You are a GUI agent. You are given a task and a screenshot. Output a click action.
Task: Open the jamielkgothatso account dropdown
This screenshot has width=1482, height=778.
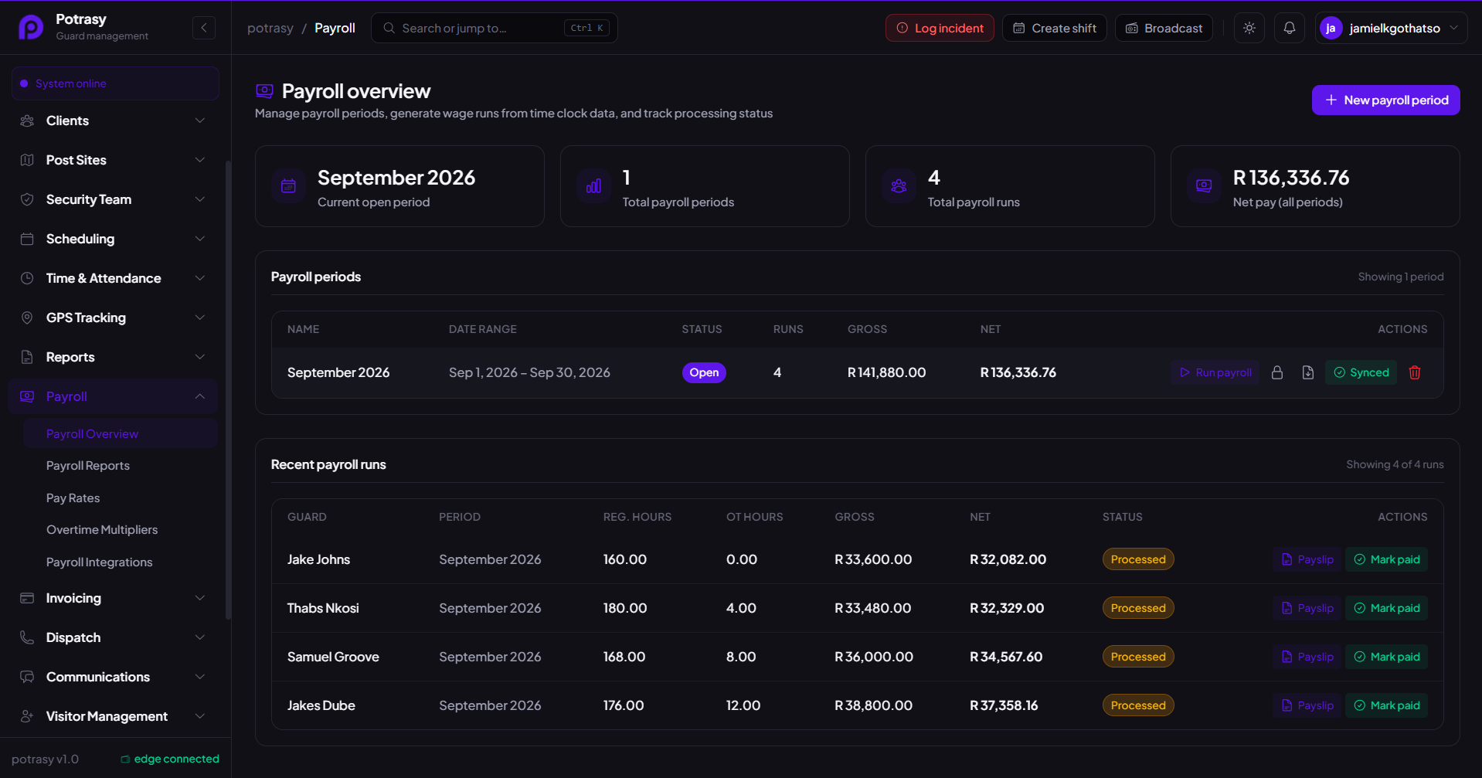pyautogui.click(x=1391, y=28)
